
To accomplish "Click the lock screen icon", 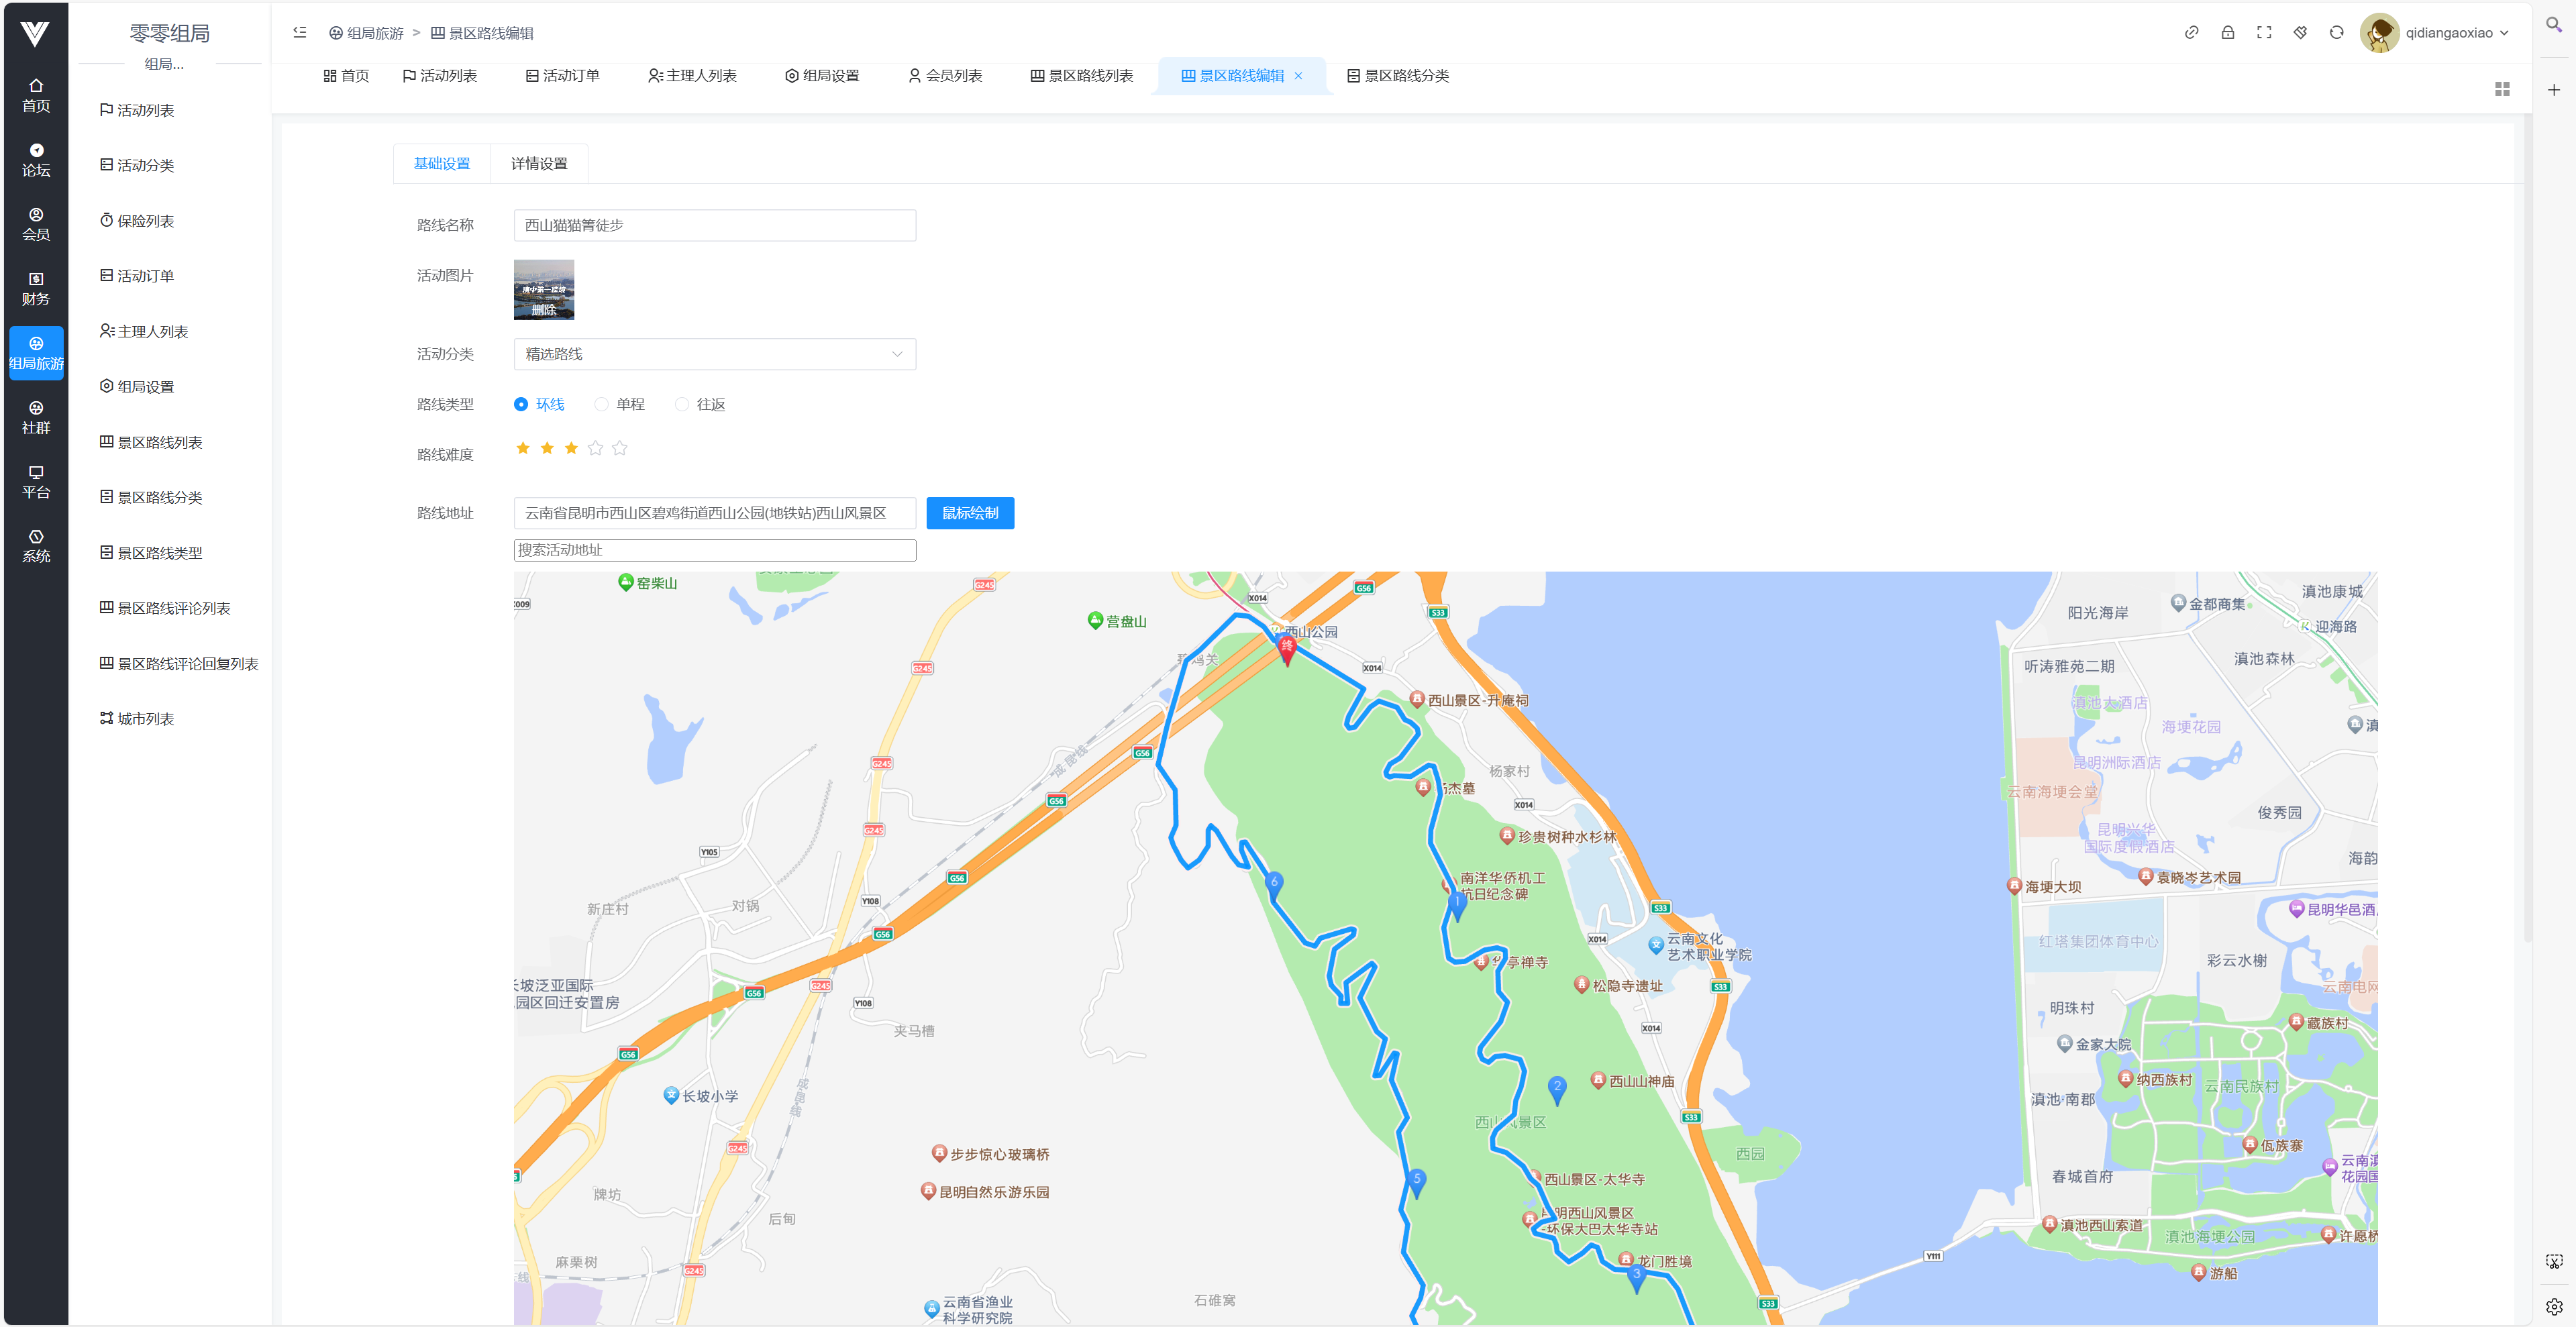I will 2228,33.
